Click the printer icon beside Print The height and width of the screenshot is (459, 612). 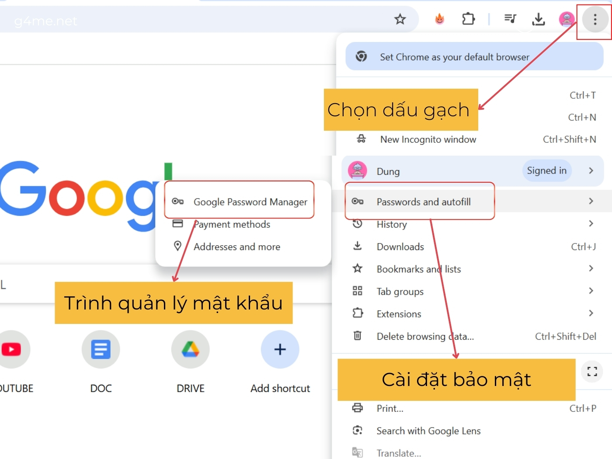(x=357, y=407)
